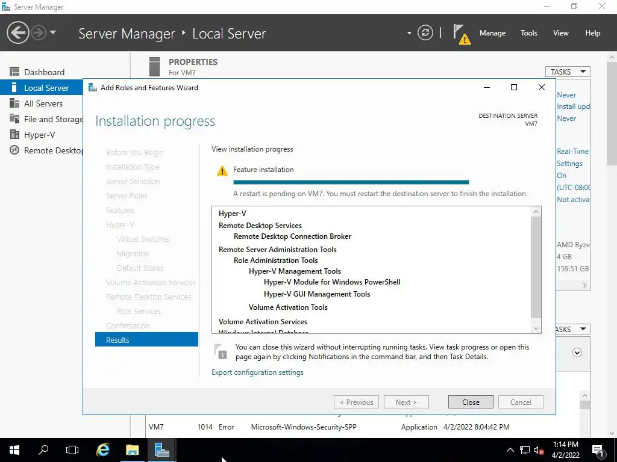The width and height of the screenshot is (617, 462).
Task: Open dropdown arrow left of the Refresh icon
Action: coord(409,33)
